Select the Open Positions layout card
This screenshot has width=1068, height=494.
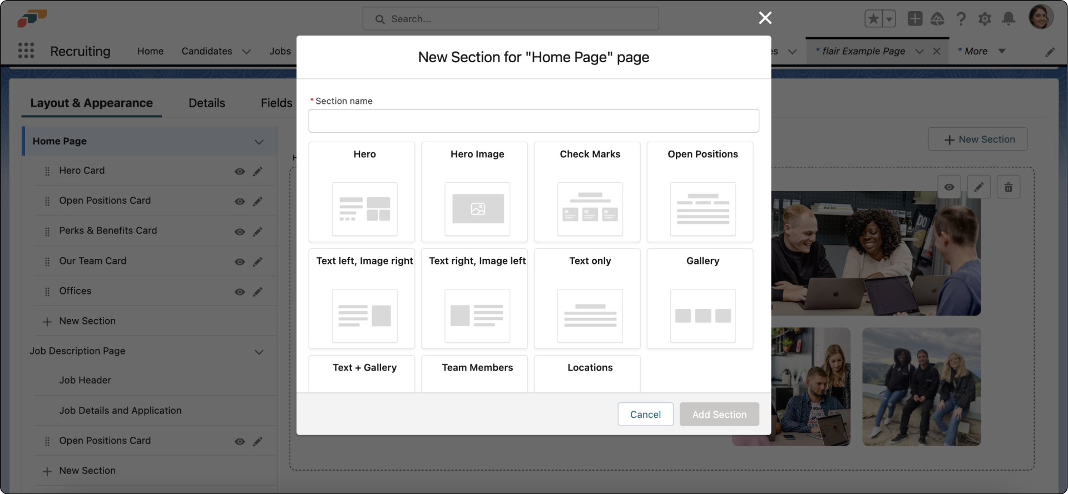700,192
